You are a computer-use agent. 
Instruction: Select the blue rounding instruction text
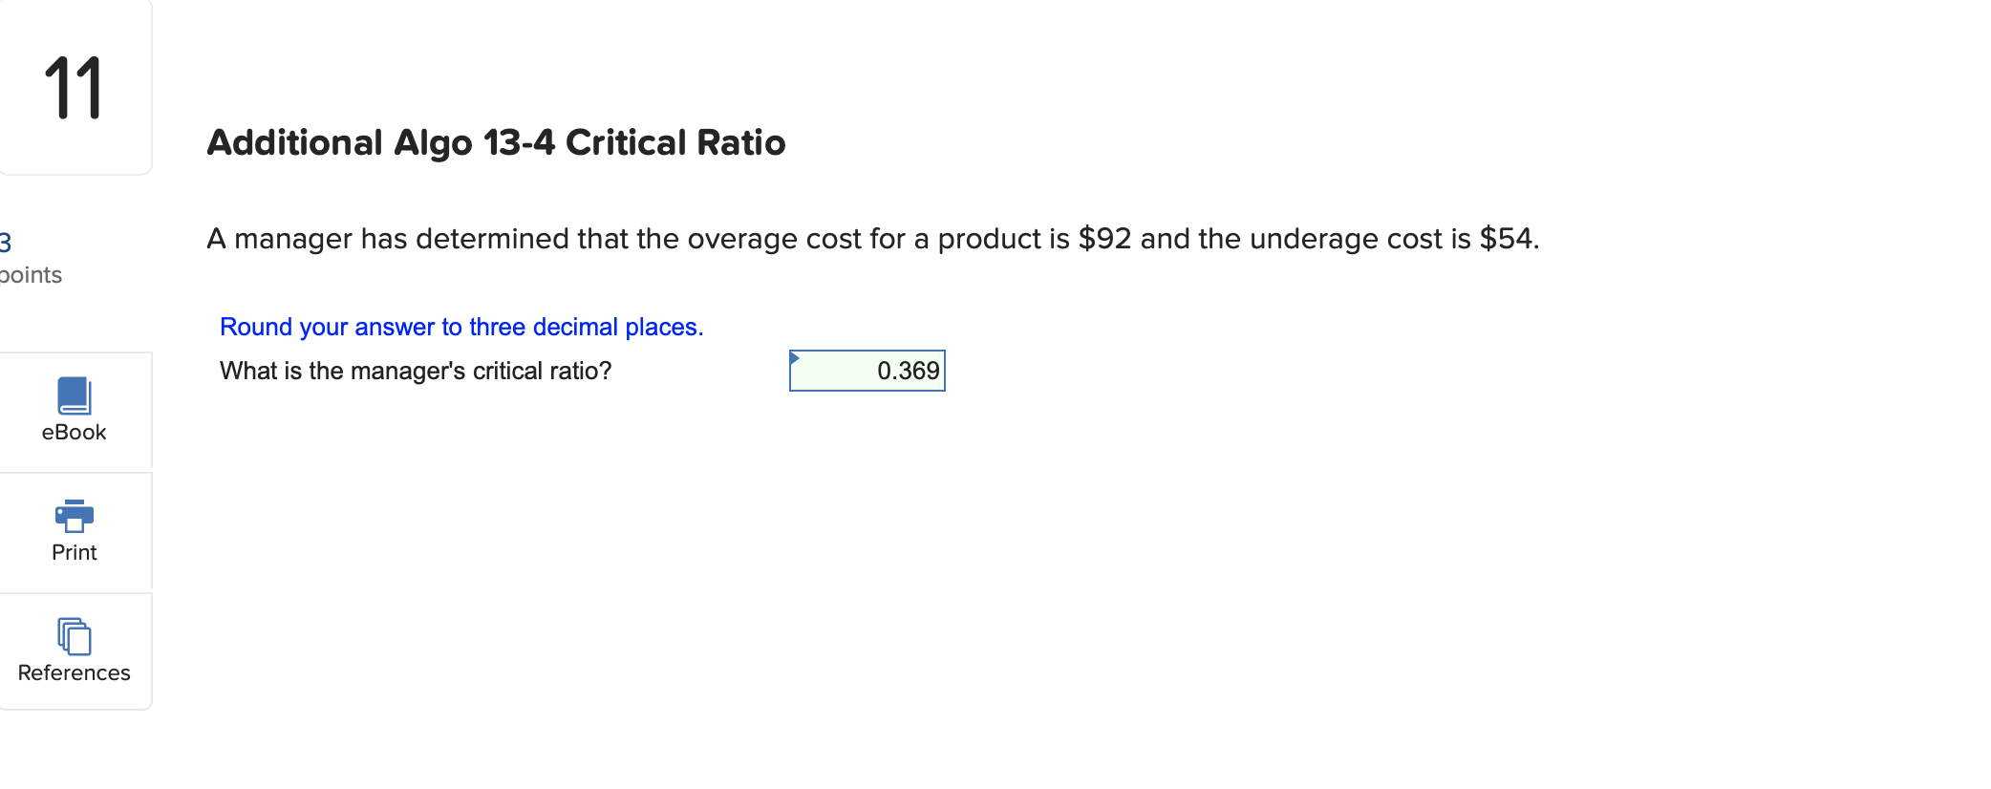[x=460, y=326]
